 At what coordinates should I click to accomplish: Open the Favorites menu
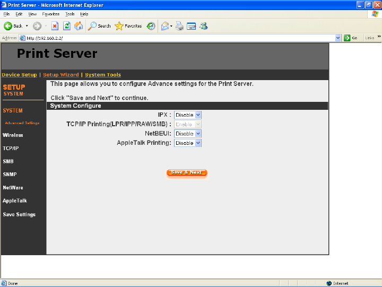click(51, 14)
